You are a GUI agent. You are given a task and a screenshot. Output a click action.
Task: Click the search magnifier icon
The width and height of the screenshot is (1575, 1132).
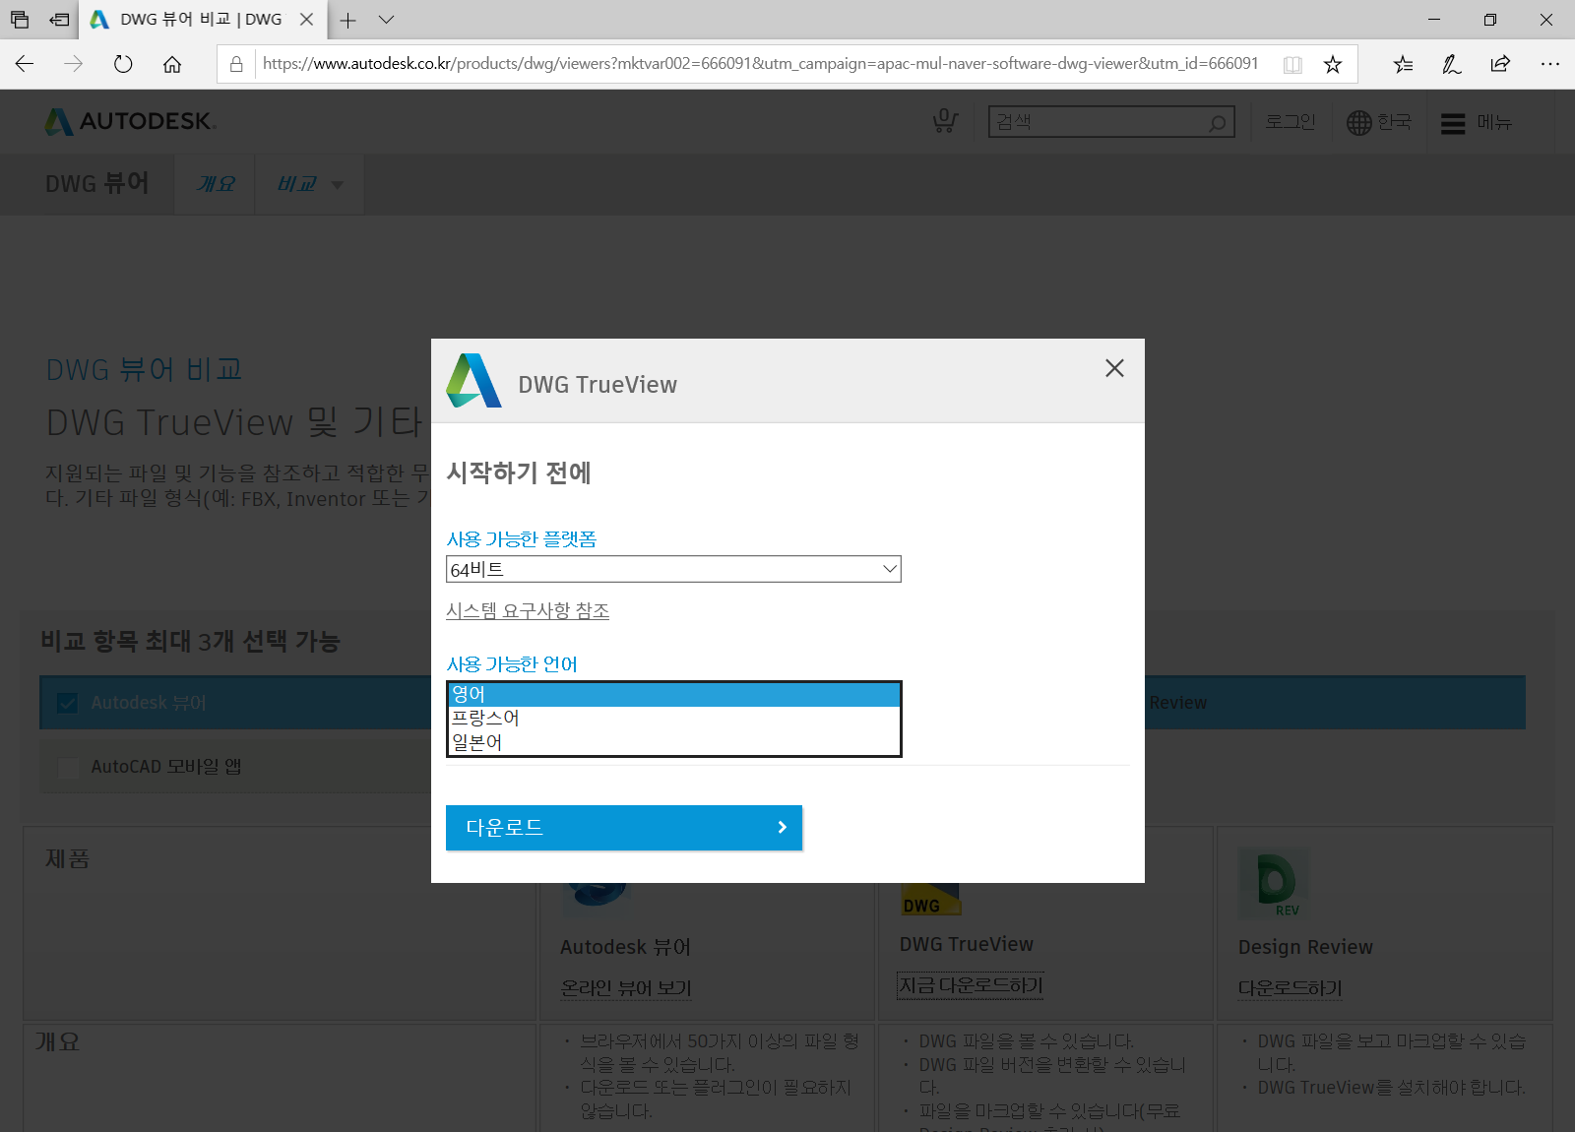(x=1218, y=122)
